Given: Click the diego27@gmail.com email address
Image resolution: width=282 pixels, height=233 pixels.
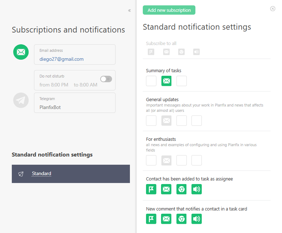Looking at the screenshot, I should pyautogui.click(x=62, y=59).
